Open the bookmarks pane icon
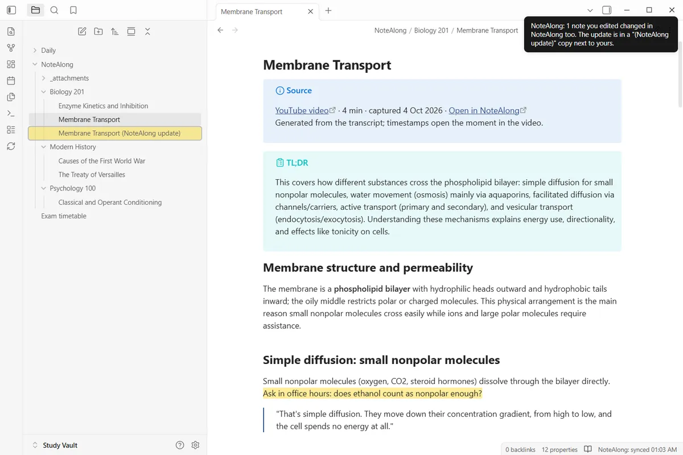Image resolution: width=683 pixels, height=455 pixels. click(73, 10)
